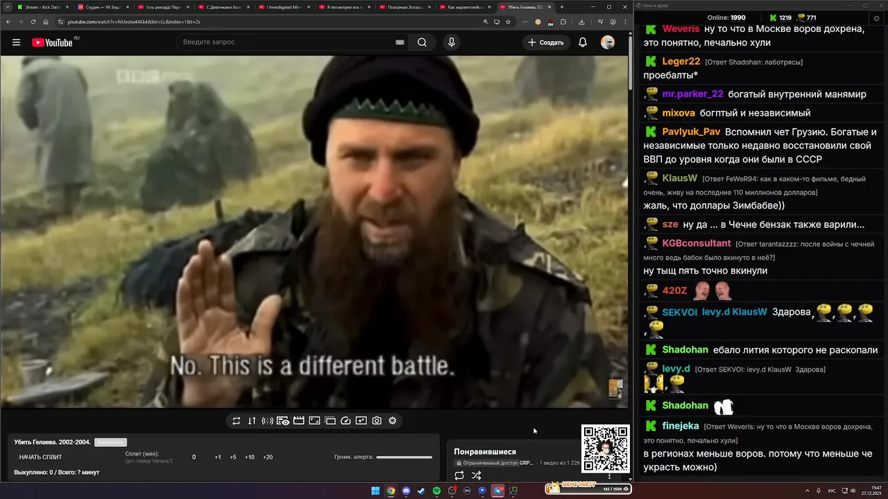
Task: Open Spotify from the taskbar
Action: tap(436, 491)
